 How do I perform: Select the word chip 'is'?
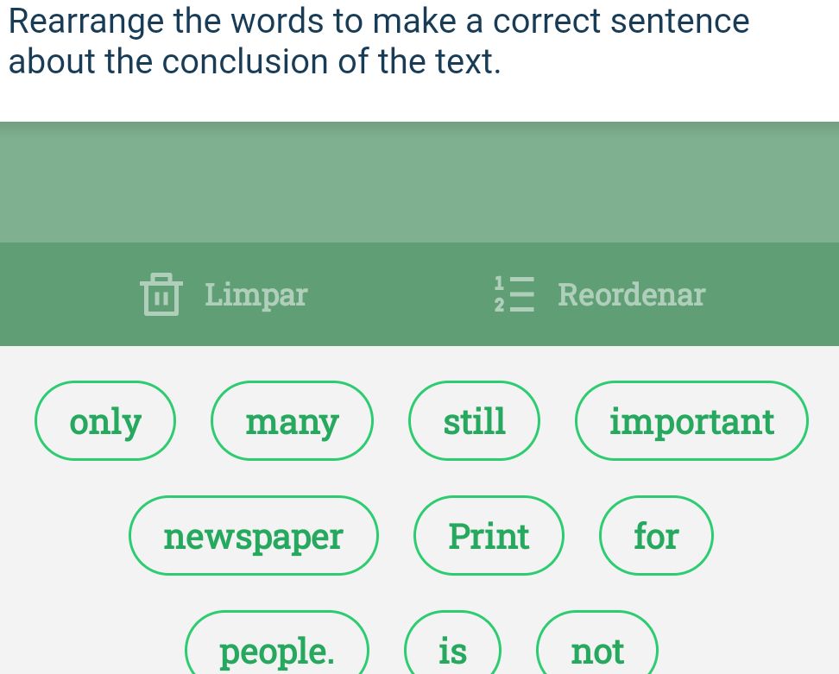(452, 651)
